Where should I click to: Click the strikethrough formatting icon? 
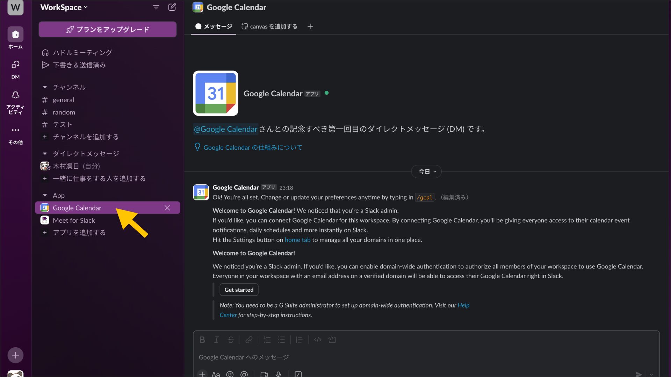231,340
